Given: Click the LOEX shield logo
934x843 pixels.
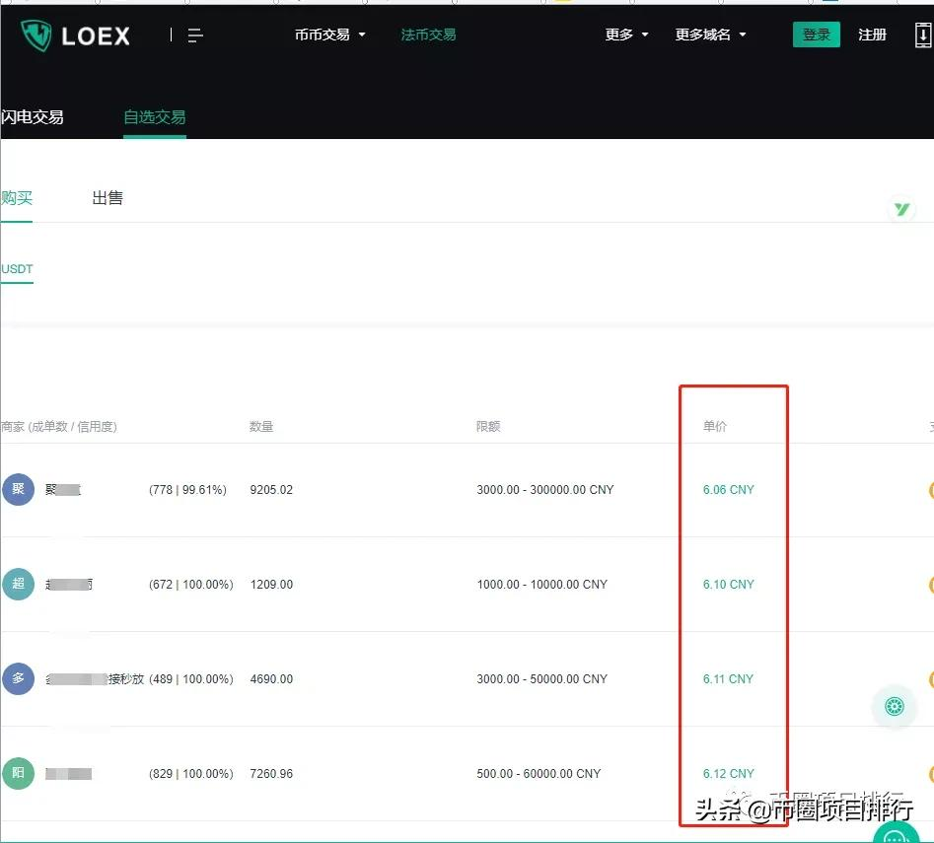Looking at the screenshot, I should (36, 35).
